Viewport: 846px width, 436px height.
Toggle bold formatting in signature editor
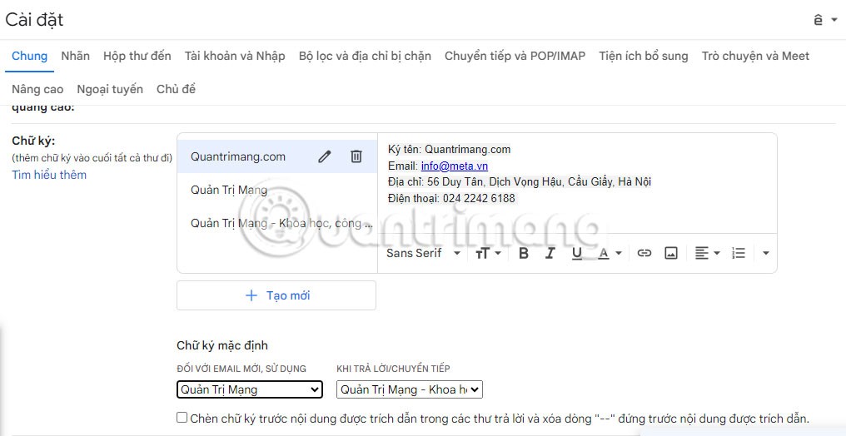point(523,253)
